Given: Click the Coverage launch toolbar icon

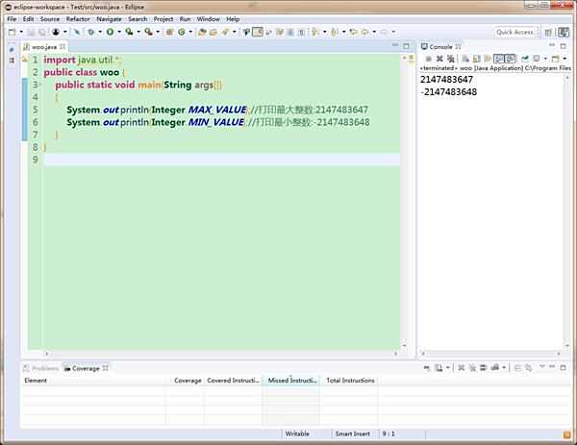Looking at the screenshot, I should [x=129, y=33].
